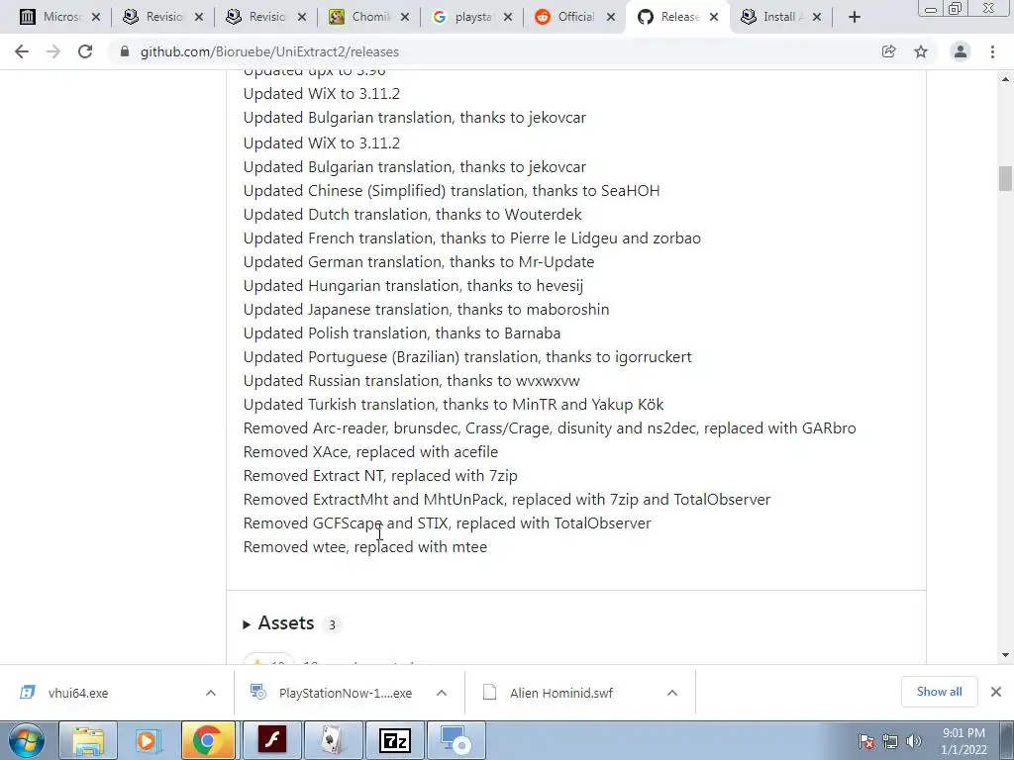Viewport: 1014px width, 760px height.
Task: Close the Releases GitHub tab
Action: (714, 18)
